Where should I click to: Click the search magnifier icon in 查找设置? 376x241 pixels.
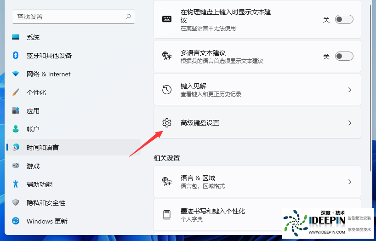pyautogui.click(x=128, y=16)
